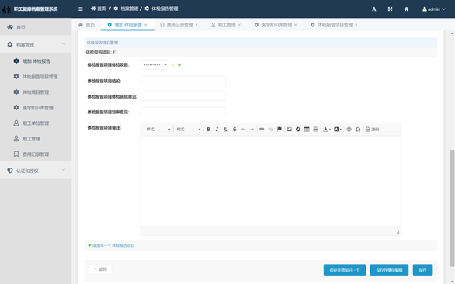Viewport: 455px width, 284px height.
Task: Click the 返回 back button
Action: [x=100, y=269]
